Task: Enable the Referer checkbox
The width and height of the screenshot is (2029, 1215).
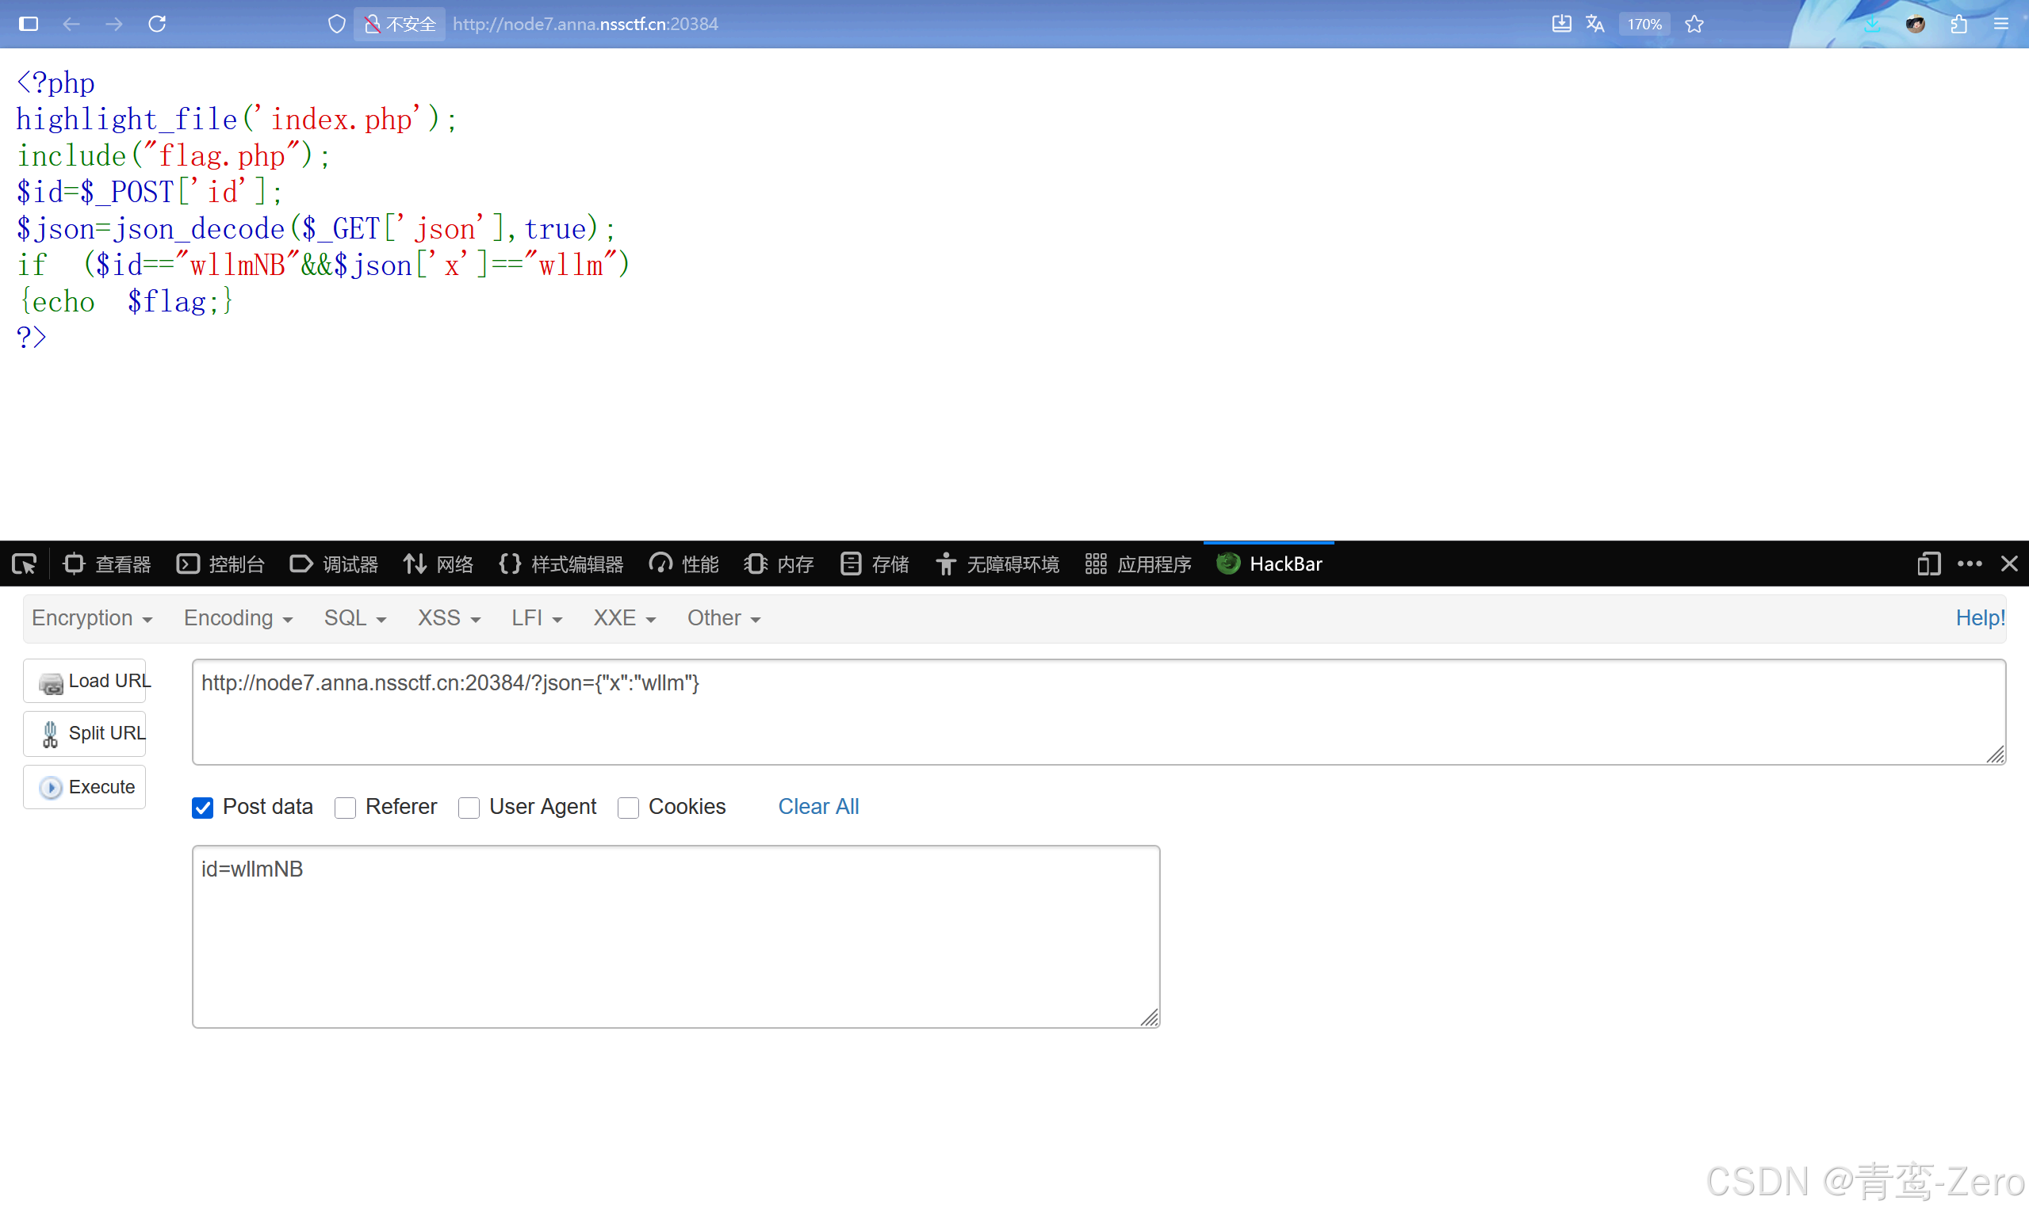Action: point(346,808)
